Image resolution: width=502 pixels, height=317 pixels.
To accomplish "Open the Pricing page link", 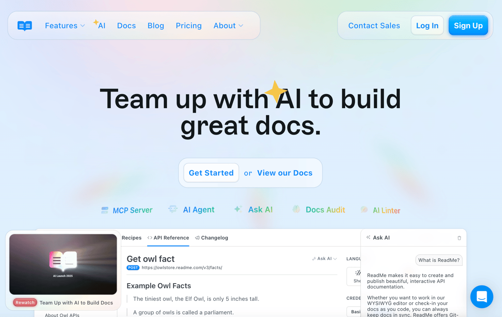I will 189,26.
